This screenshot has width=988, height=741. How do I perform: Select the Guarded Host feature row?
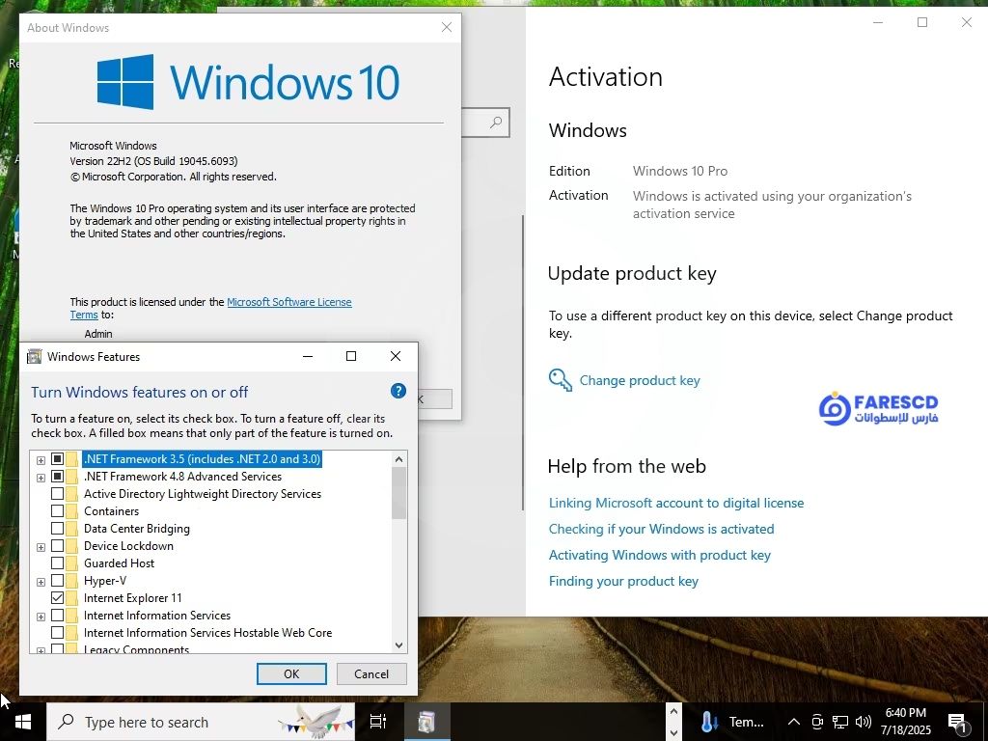(x=119, y=563)
